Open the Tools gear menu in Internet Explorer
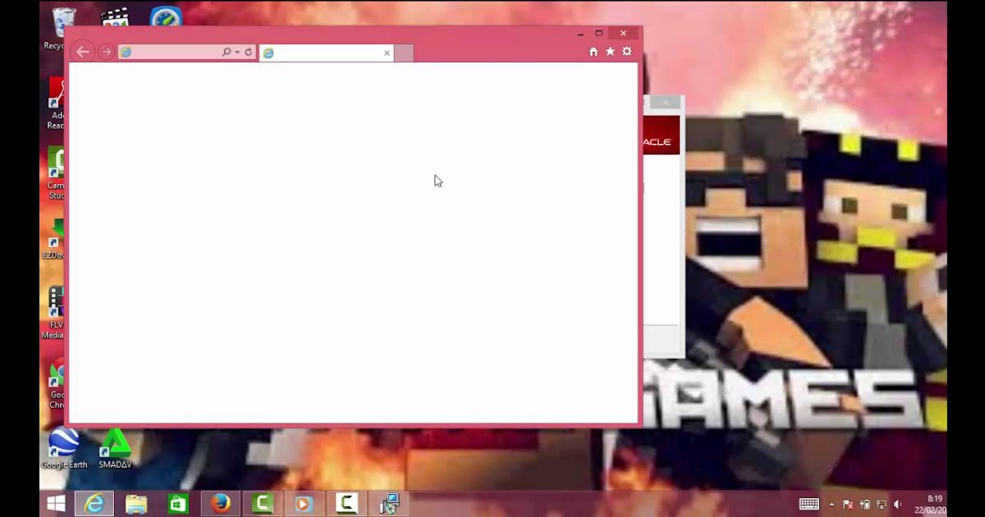 click(x=627, y=52)
